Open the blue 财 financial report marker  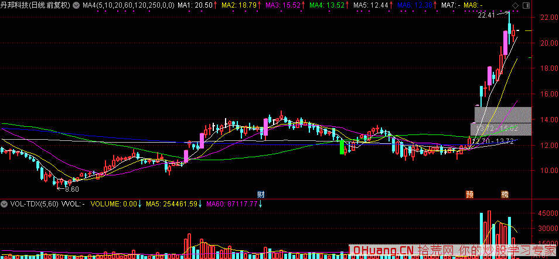(x=261, y=195)
